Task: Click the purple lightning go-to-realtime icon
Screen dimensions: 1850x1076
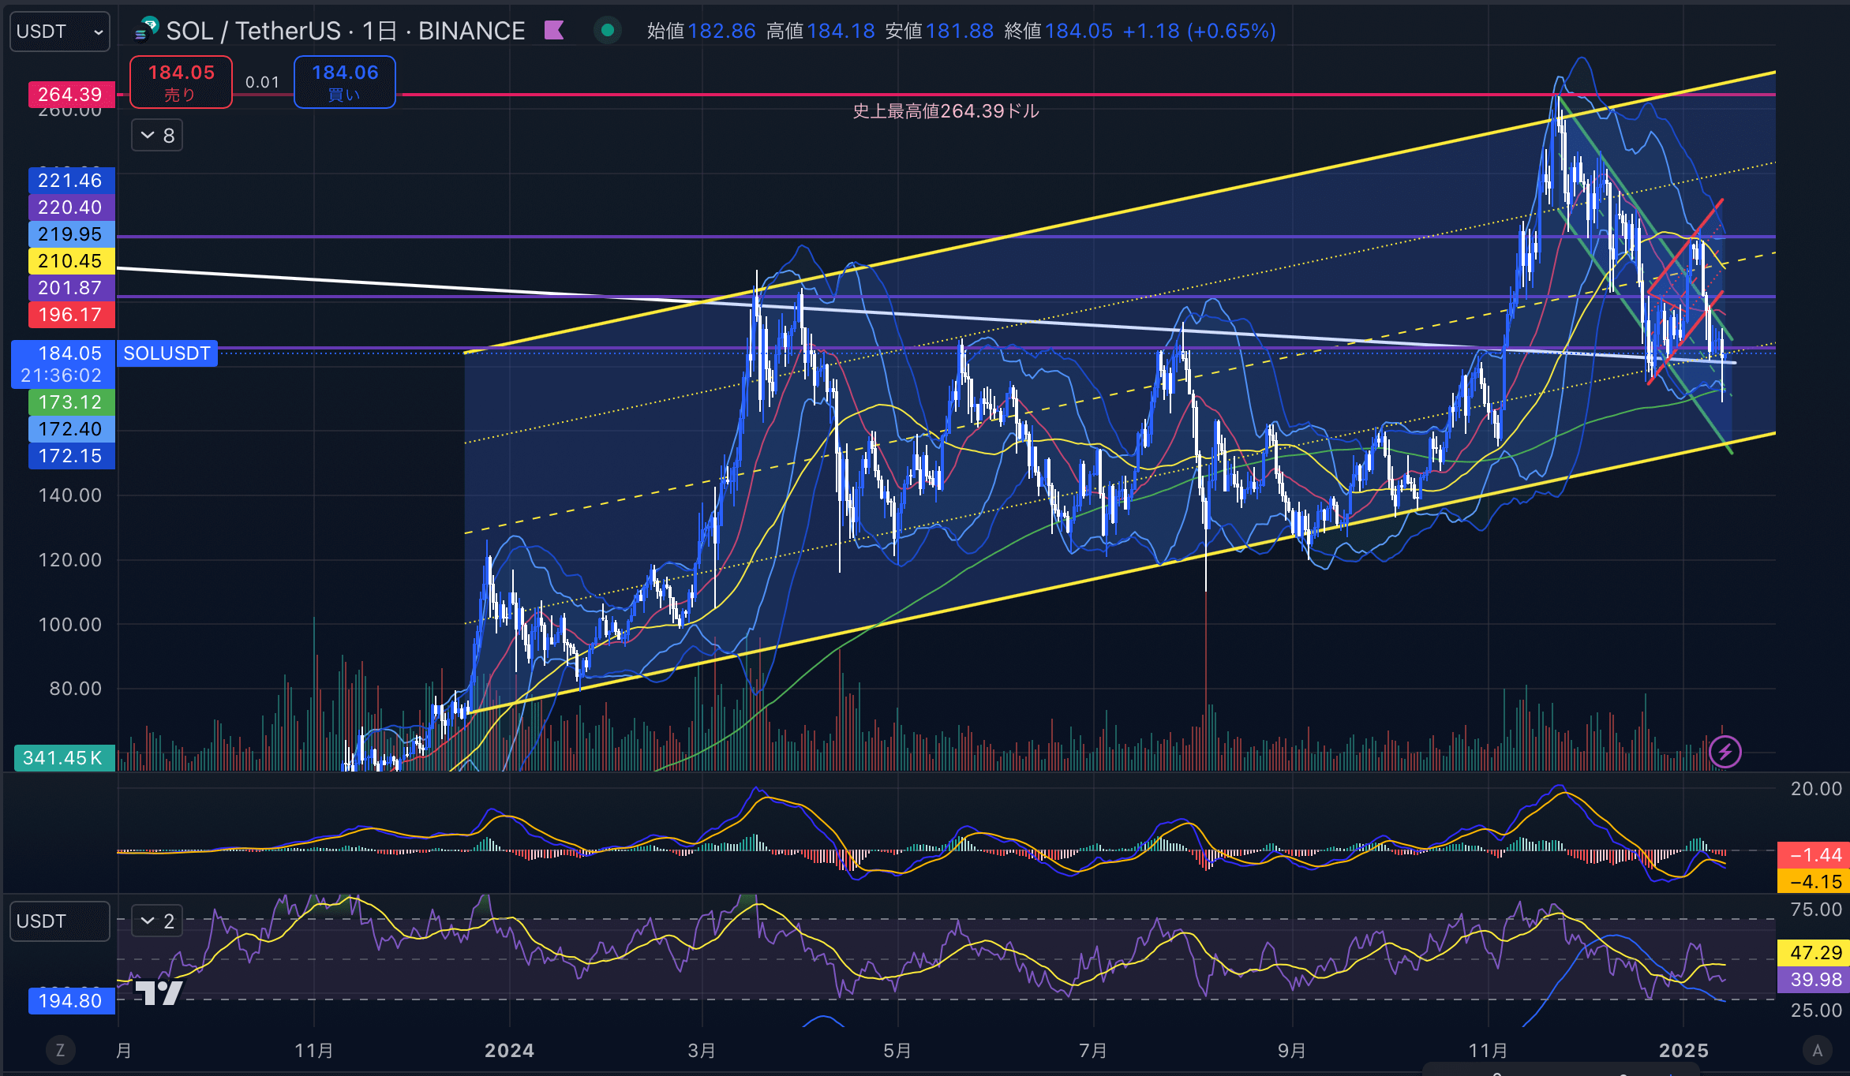Action: click(1725, 752)
